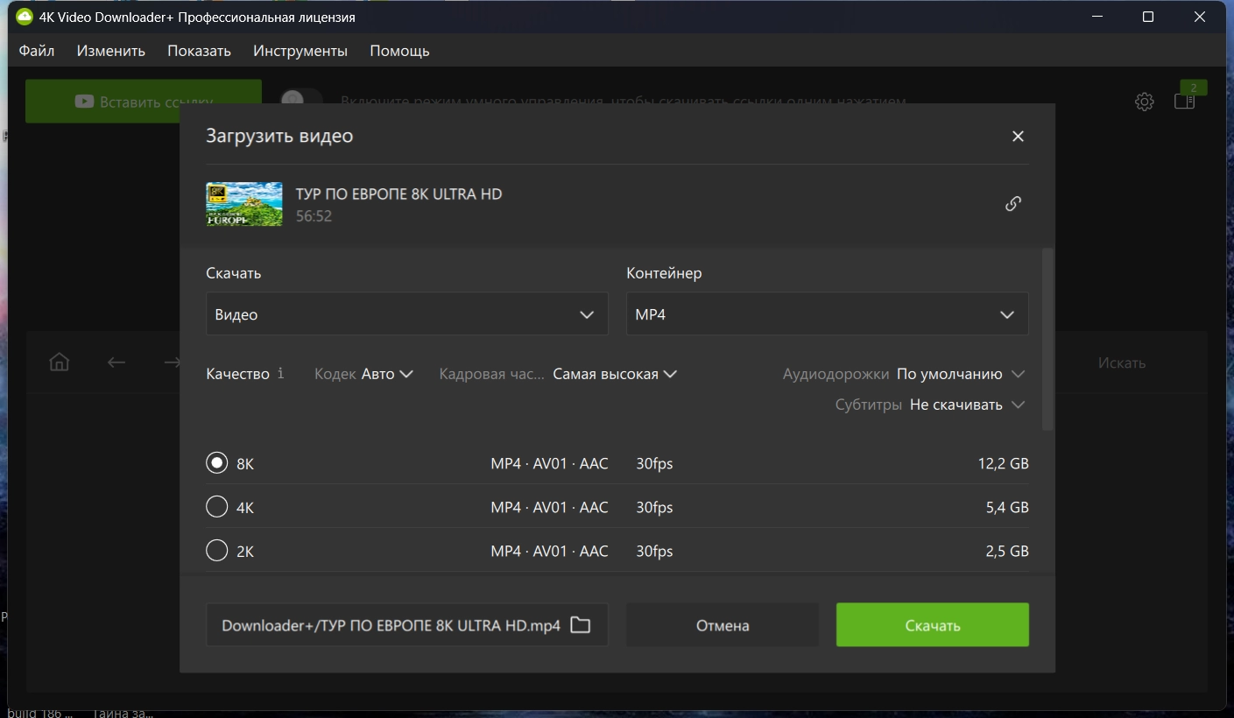
Task: Toggle smart mode switch
Action: (301, 101)
